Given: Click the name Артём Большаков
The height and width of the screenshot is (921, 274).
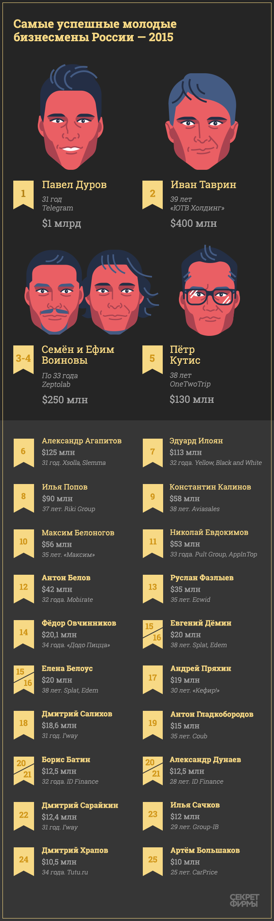Looking at the screenshot, I should click(x=205, y=850).
